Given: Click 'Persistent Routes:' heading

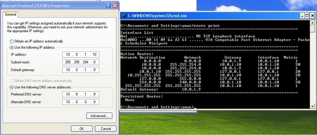Looking at the screenshot, I should 142,96.
